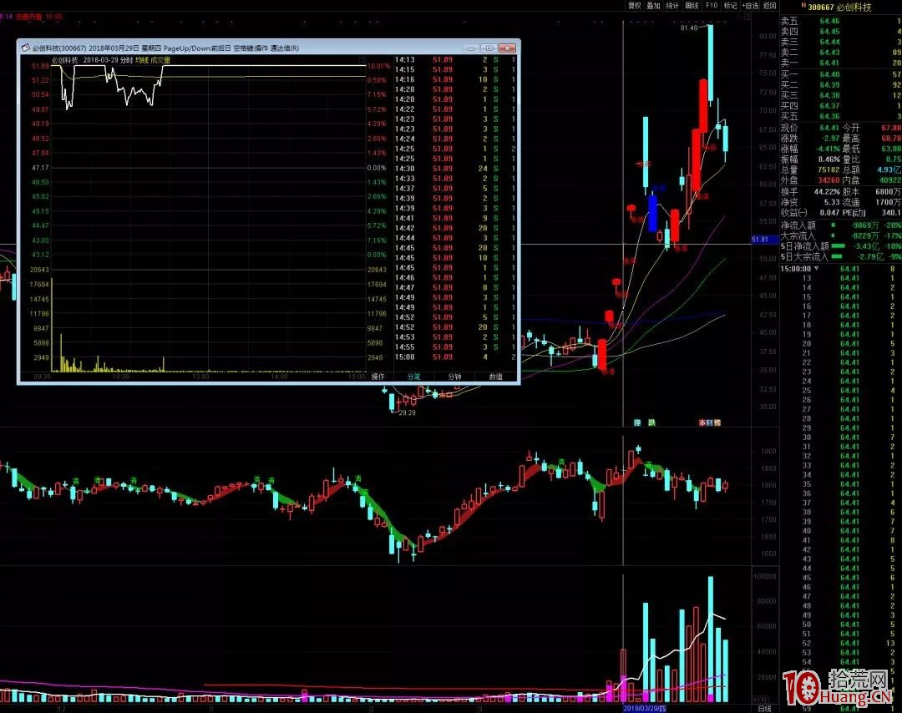
Task: Open the F10 company info
Action: coord(712,5)
